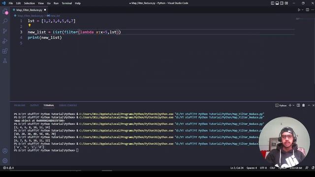Switch to the Problems panel tab
315x177 pixels.
[20, 105]
